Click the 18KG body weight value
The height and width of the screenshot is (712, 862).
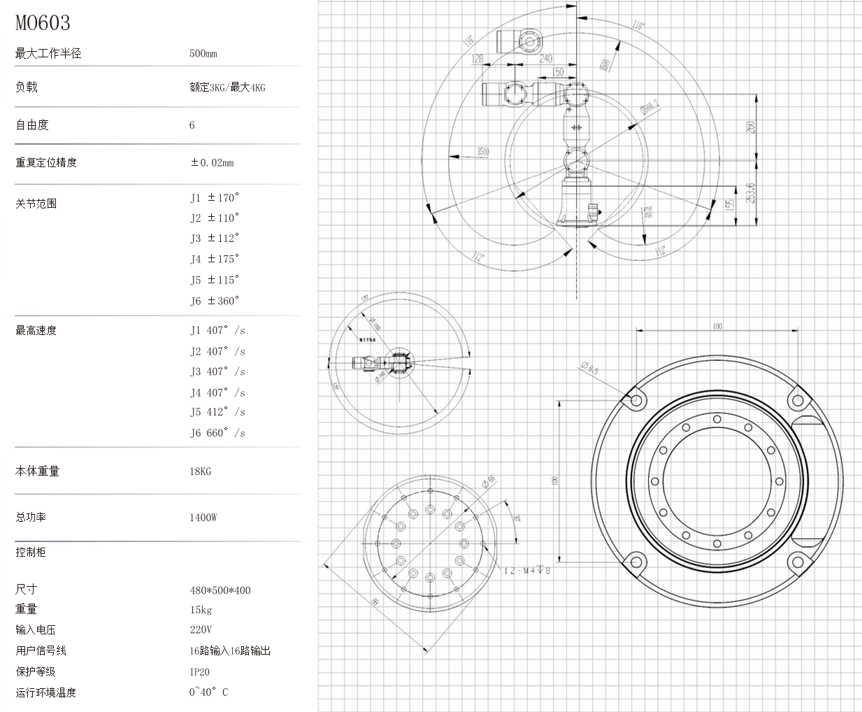200,471
